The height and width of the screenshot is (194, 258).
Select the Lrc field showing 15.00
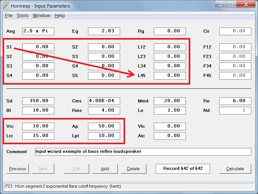tap(38, 136)
